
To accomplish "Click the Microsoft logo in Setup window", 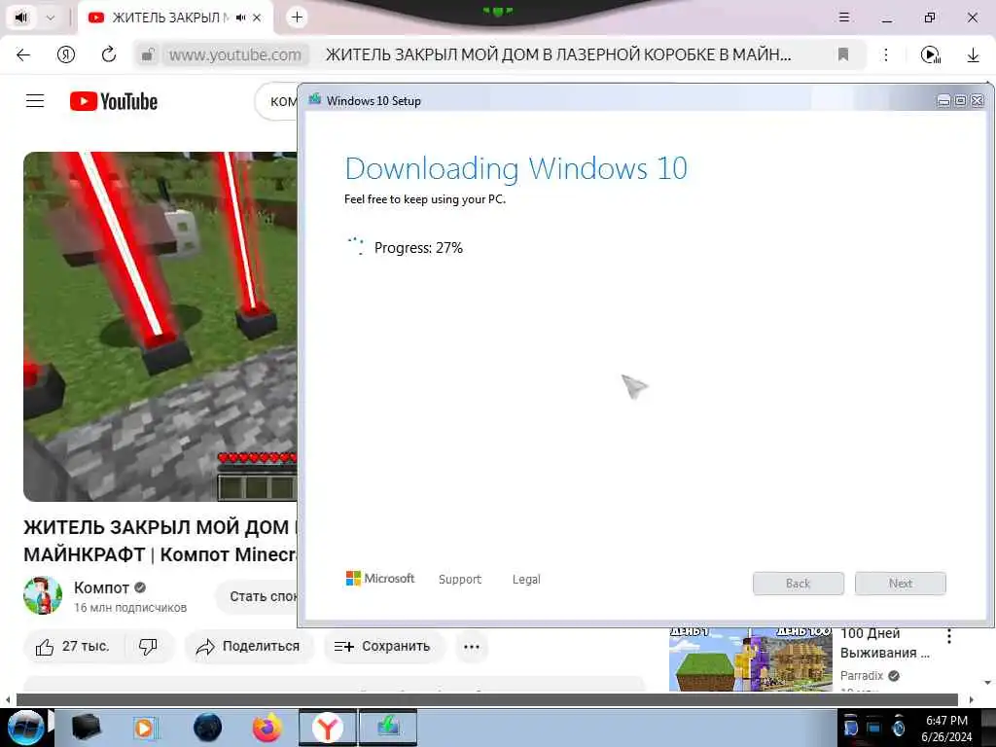I will [x=380, y=578].
